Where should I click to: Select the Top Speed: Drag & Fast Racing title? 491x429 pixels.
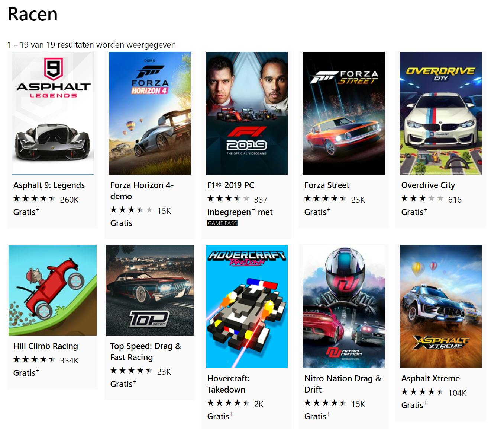pos(146,352)
